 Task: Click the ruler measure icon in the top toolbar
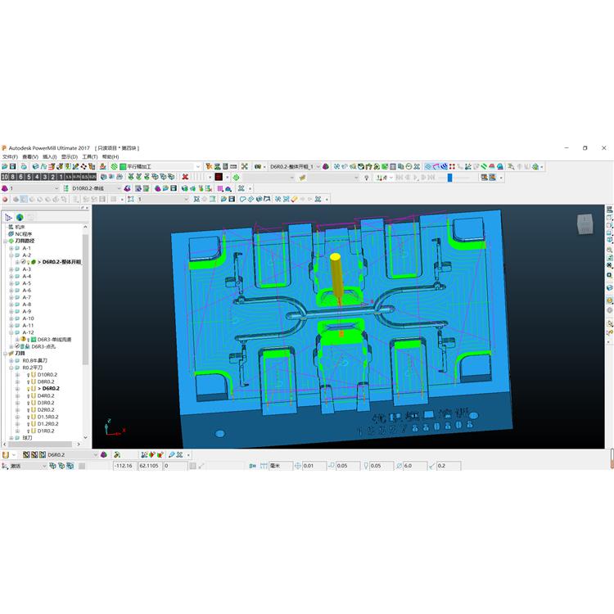tap(233, 166)
